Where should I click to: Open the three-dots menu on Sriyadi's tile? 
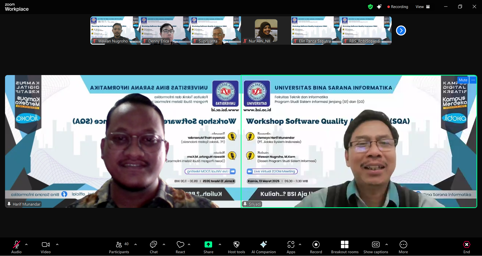tap(473, 80)
